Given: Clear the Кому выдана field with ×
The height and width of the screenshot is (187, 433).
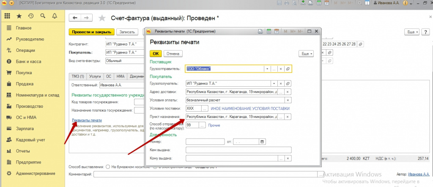Looking at the screenshot, I should [x=288, y=158].
